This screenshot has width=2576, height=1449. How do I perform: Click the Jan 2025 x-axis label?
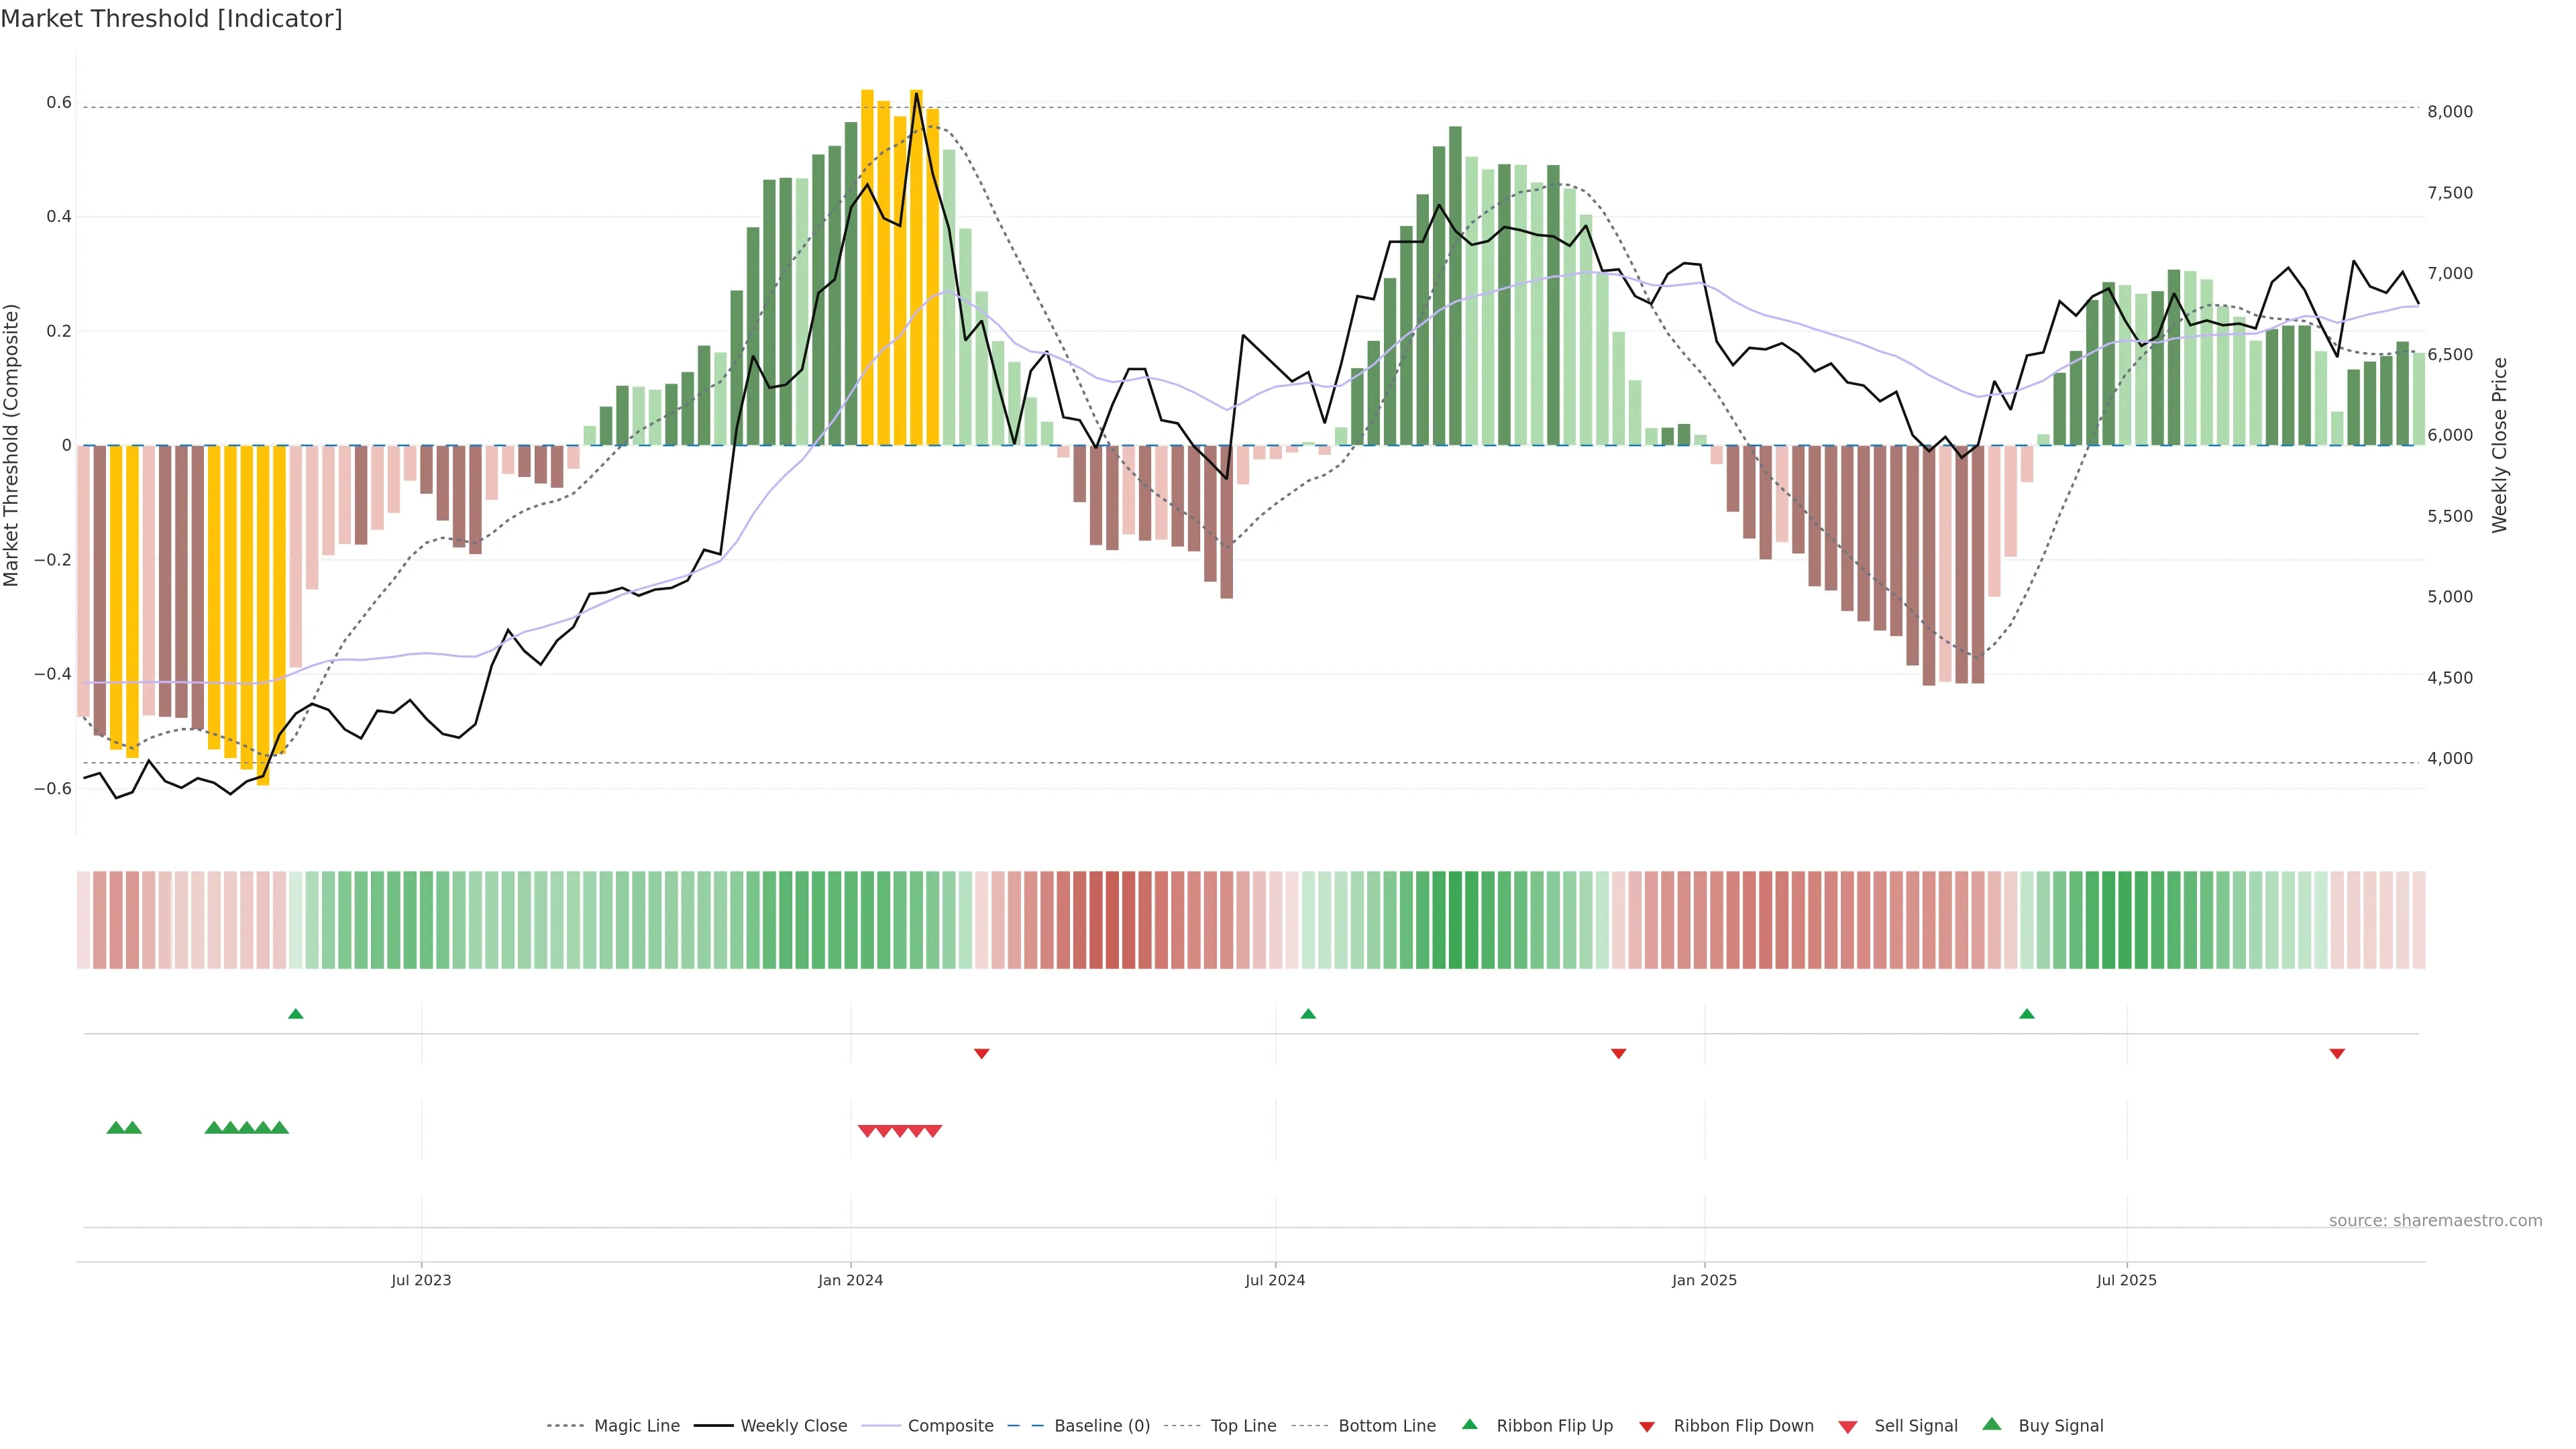tap(1704, 1280)
